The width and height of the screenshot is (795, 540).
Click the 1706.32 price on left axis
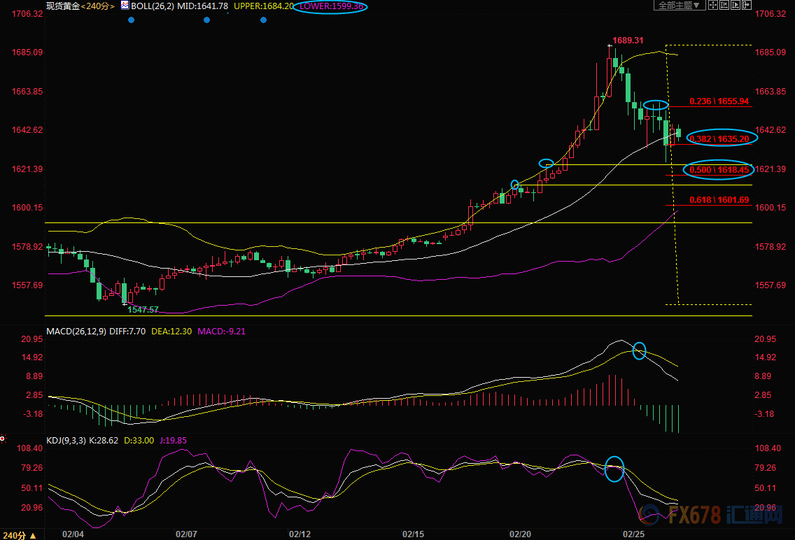coord(27,14)
